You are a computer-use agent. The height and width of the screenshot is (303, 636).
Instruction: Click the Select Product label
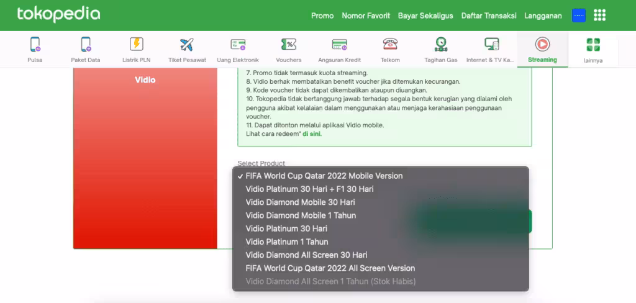261,163
